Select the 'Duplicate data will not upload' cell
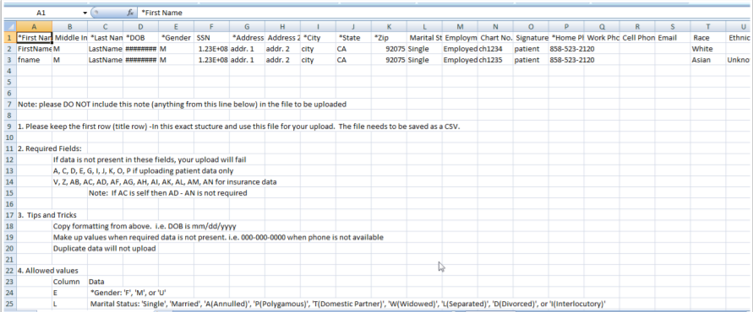Image resolution: width=753 pixels, height=312 pixels. [104, 248]
